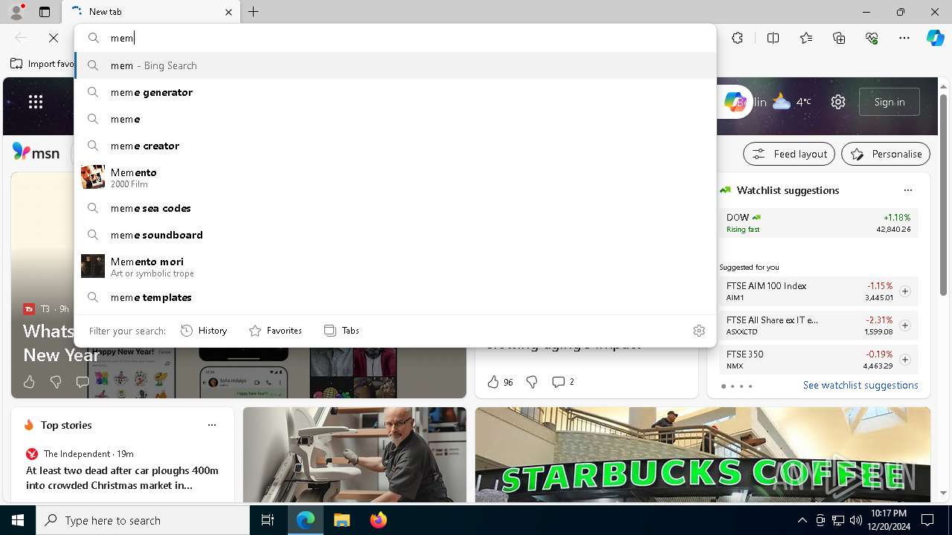The height and width of the screenshot is (535, 952).
Task: Open search suggestion settings gear
Action: tap(699, 331)
